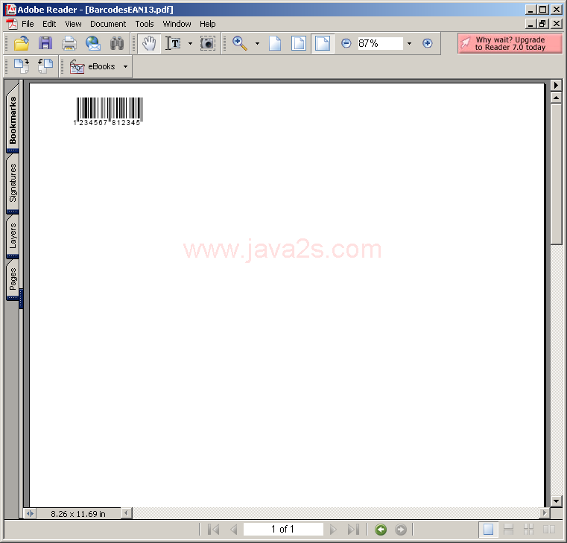The height and width of the screenshot is (543, 567).
Task: Click the Upgrade to Reader 7.0 banner
Action: (510, 43)
